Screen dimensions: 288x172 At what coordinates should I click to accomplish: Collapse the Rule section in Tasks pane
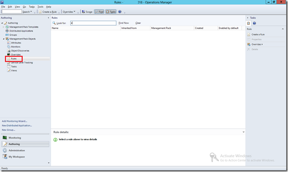[283, 29]
